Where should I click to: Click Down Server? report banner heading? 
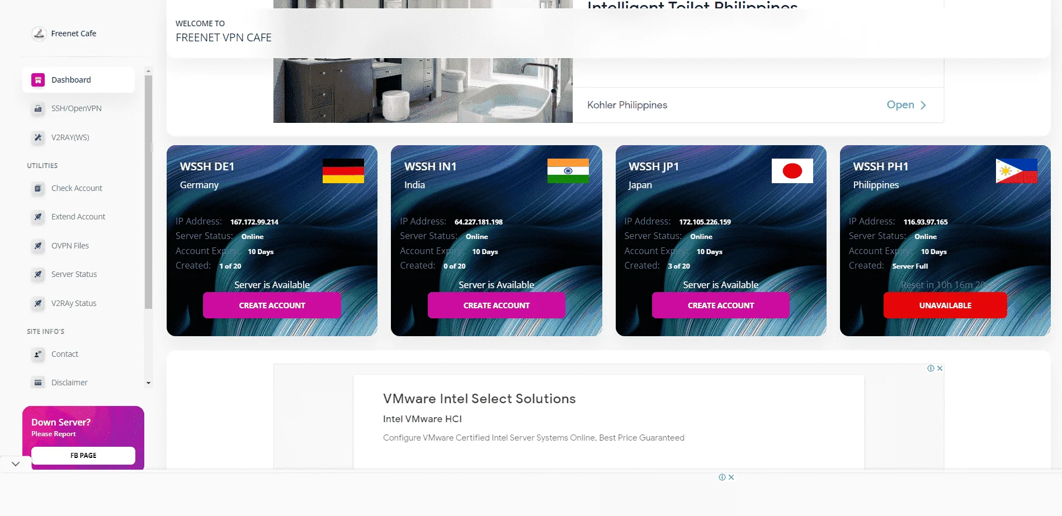point(61,422)
